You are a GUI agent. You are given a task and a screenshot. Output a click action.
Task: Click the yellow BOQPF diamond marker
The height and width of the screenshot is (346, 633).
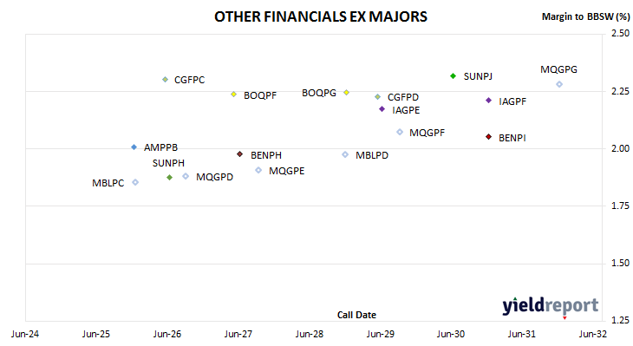coord(233,94)
